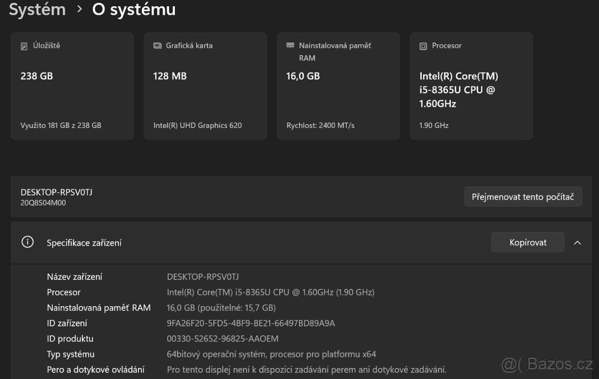Open the Nainstalovaná paměť RAM card
This screenshot has height=379, width=599.
coord(338,86)
